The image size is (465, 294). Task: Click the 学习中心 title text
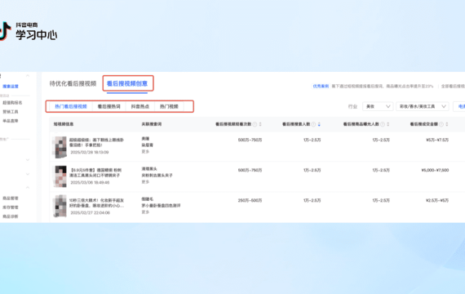(x=37, y=35)
